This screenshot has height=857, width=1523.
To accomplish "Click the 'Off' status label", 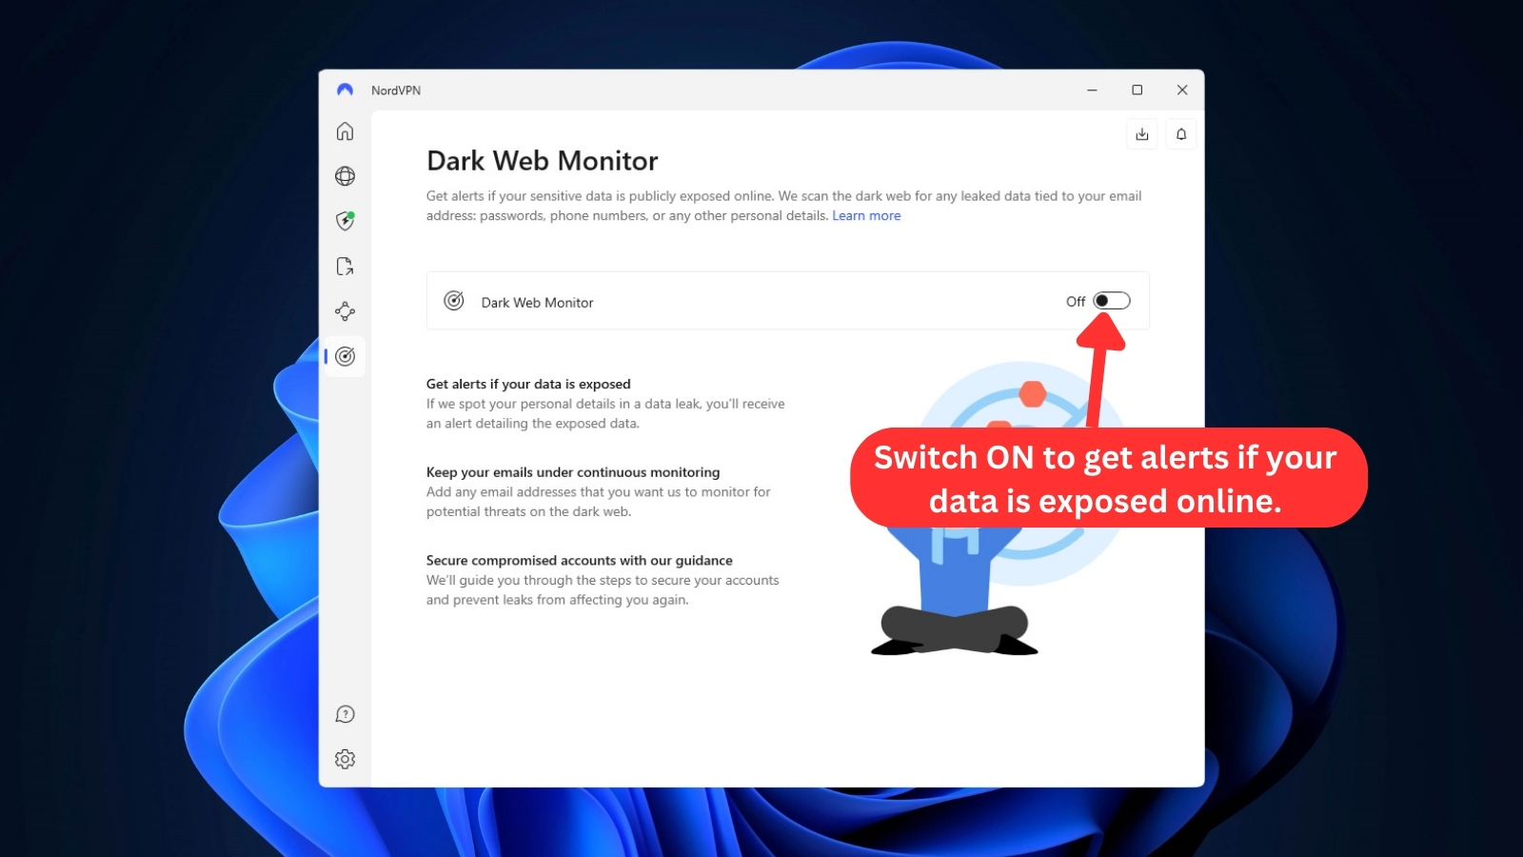I will pyautogui.click(x=1076, y=302).
